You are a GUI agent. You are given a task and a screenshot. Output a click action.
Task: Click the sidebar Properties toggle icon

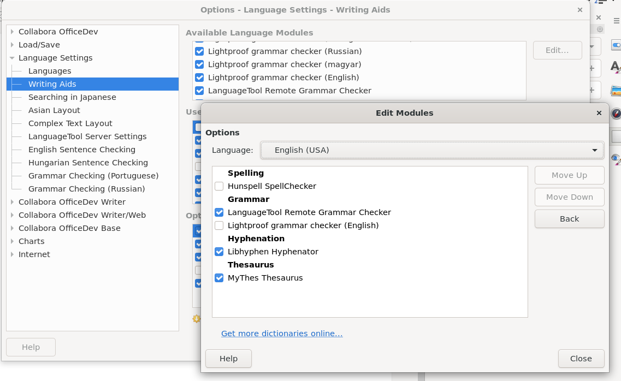pos(616,45)
